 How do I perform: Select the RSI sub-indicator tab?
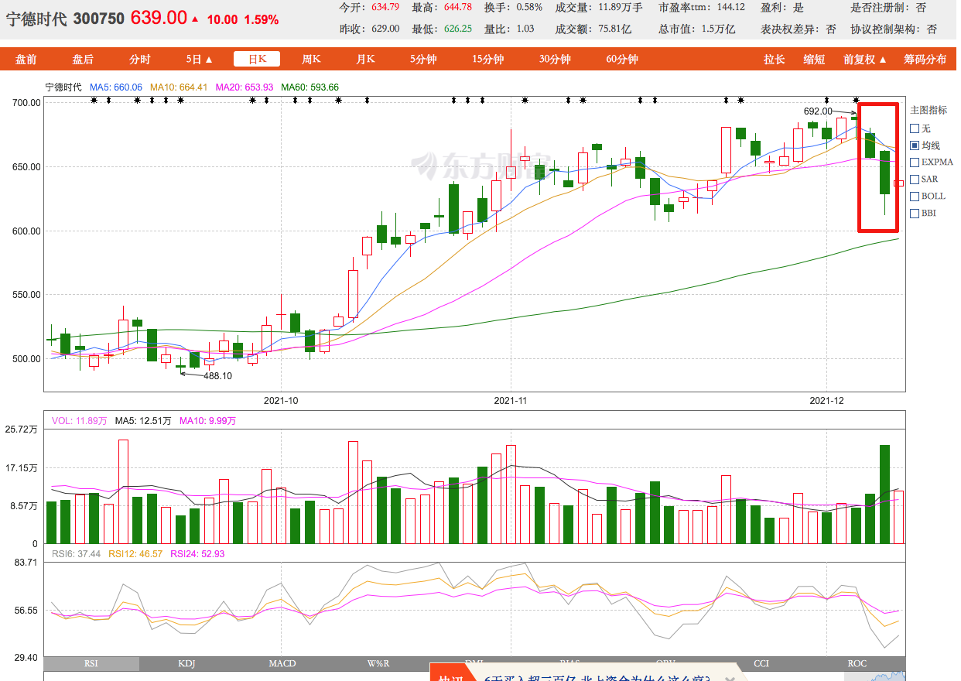tap(92, 663)
